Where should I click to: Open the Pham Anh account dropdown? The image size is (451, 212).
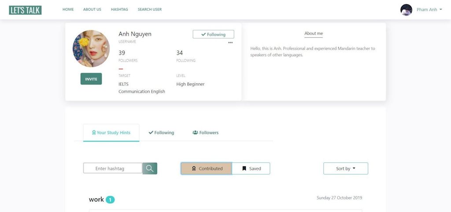pyautogui.click(x=429, y=10)
